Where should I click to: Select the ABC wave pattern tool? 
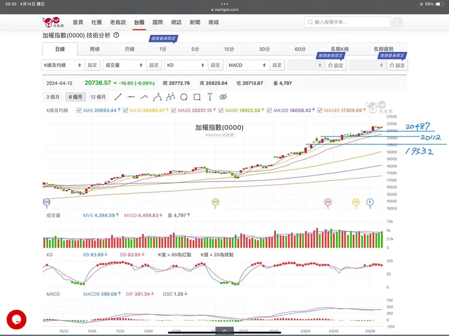point(157,97)
